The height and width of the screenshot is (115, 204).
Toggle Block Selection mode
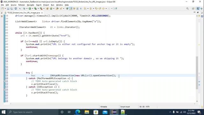[77, 9]
